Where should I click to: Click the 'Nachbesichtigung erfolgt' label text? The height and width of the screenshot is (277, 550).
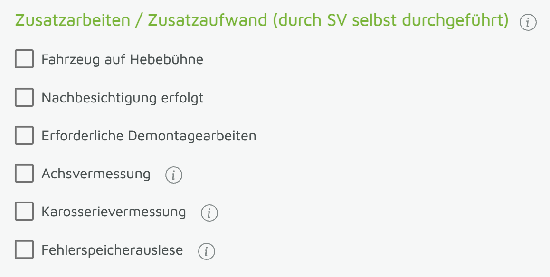(x=122, y=98)
